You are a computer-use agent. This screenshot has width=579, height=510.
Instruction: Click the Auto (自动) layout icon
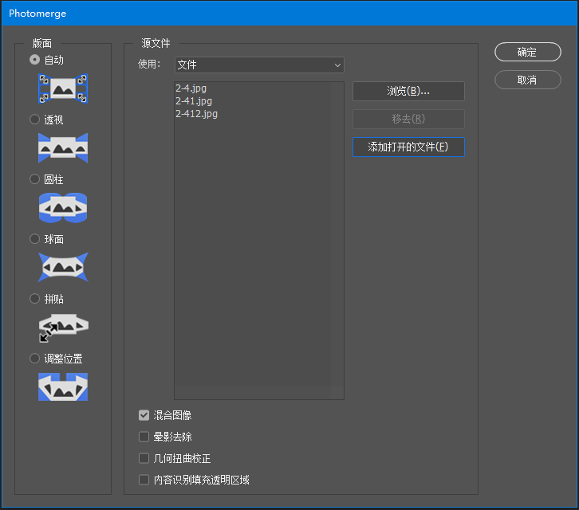[63, 88]
